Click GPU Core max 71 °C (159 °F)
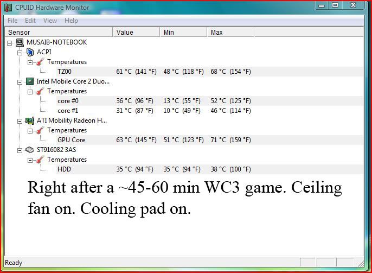This screenshot has height=273, width=372. (x=230, y=140)
